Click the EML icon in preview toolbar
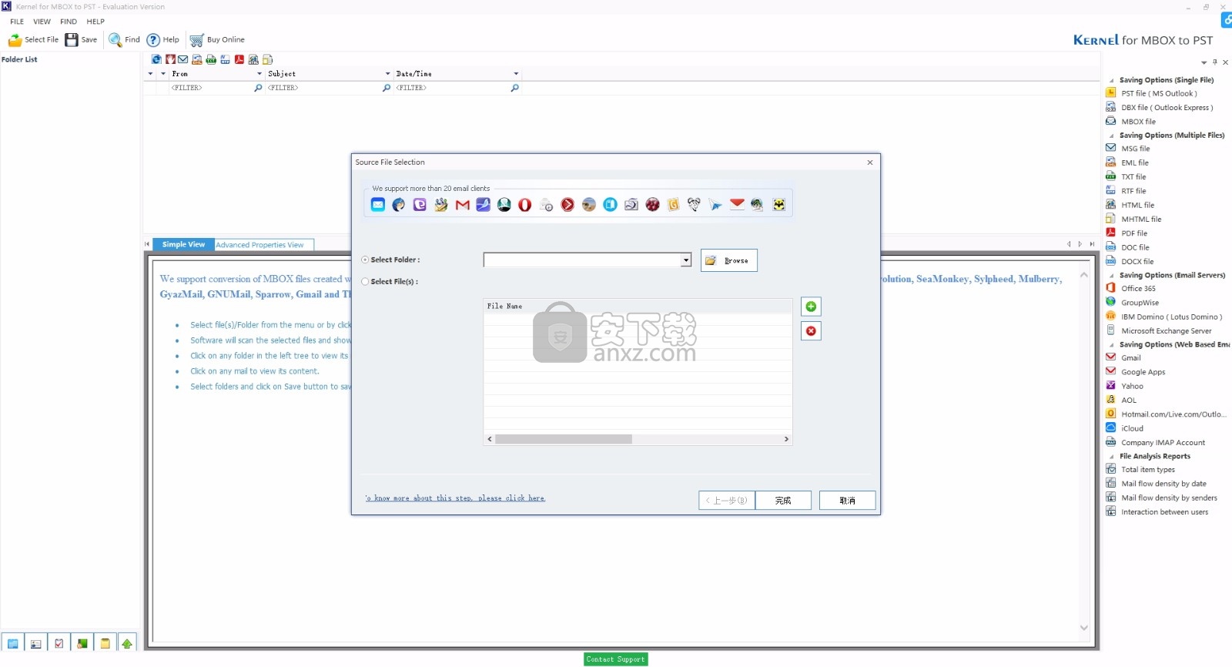 coord(197,59)
